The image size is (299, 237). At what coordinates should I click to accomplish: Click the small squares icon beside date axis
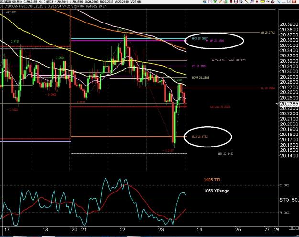click(x=294, y=228)
